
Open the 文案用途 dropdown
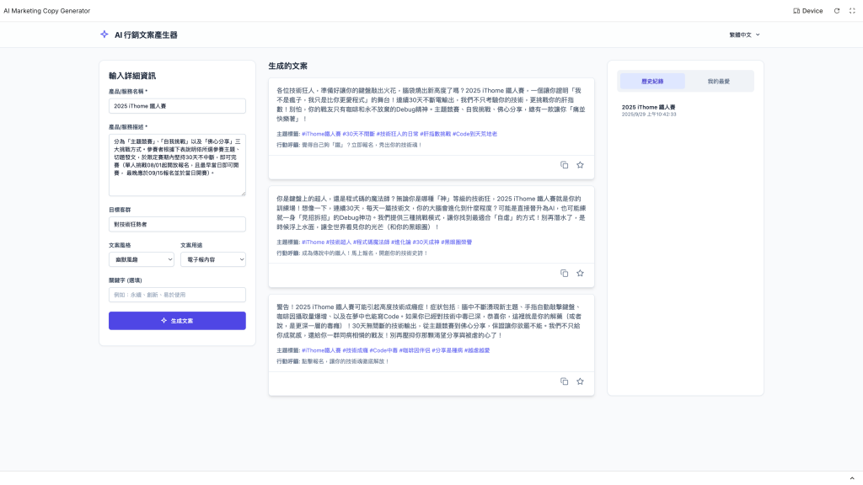click(x=213, y=259)
